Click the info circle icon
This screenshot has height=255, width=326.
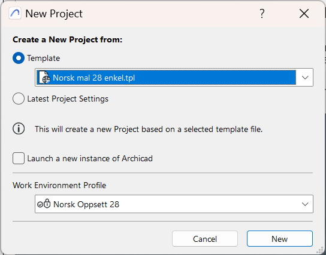tap(19, 129)
